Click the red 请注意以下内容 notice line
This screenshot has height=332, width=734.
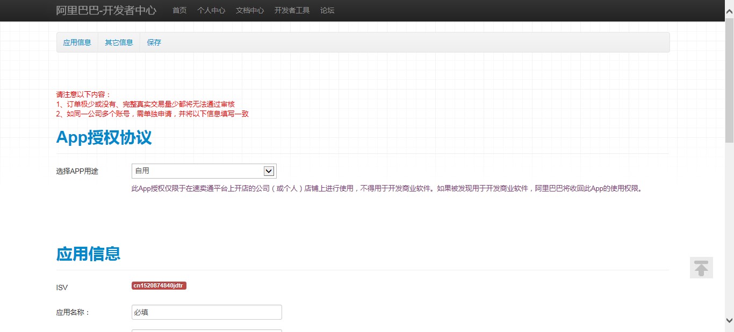click(83, 94)
